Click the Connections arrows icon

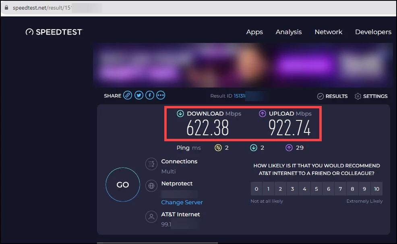[151, 164]
